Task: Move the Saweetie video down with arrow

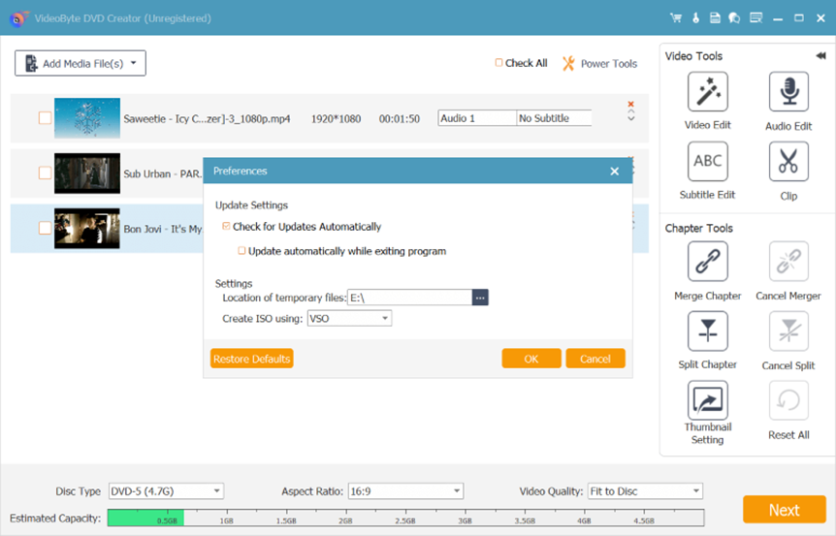Action: click(630, 119)
